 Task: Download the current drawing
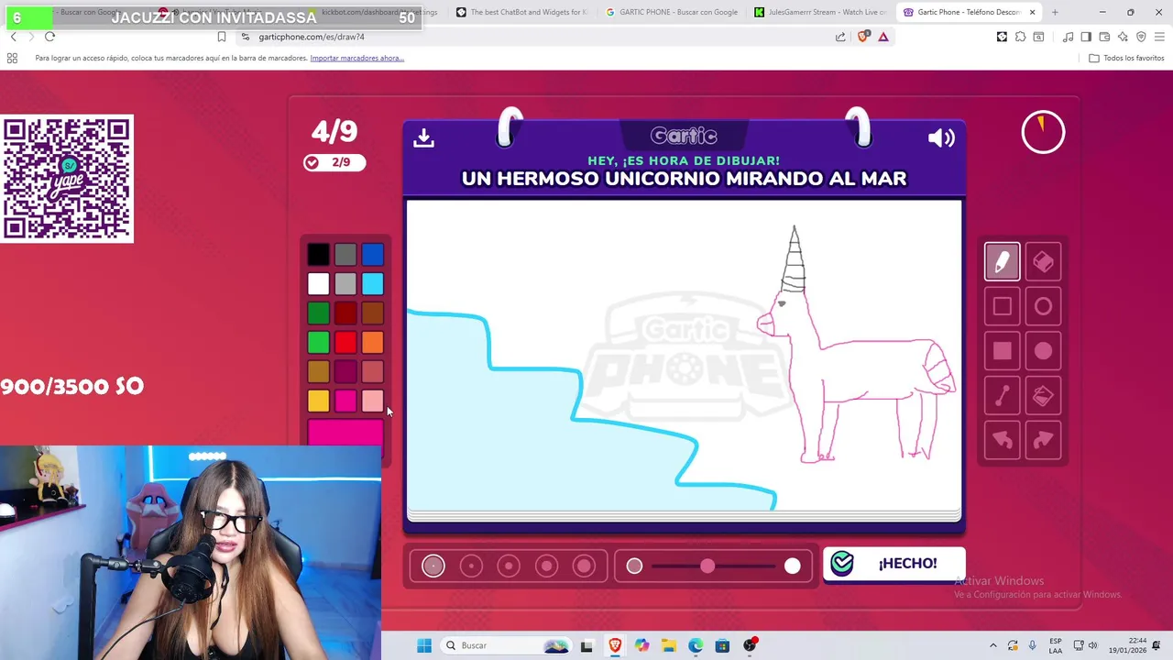tap(423, 137)
